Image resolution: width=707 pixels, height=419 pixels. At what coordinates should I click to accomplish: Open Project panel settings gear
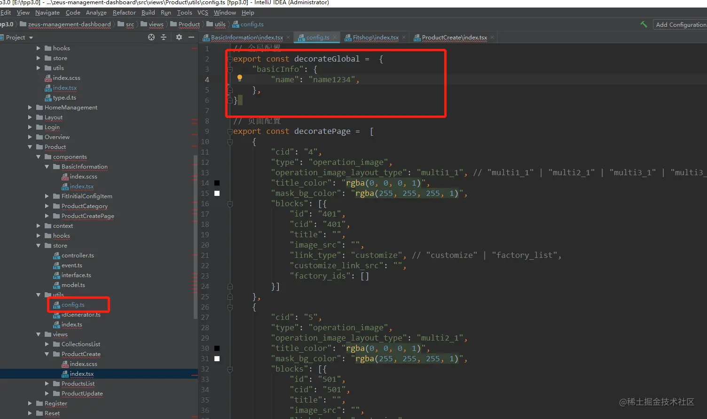(x=179, y=37)
